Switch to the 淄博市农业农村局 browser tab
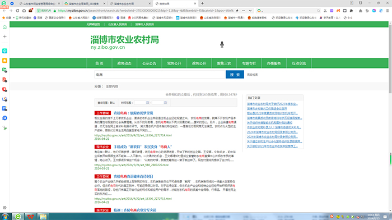 coord(130,3)
